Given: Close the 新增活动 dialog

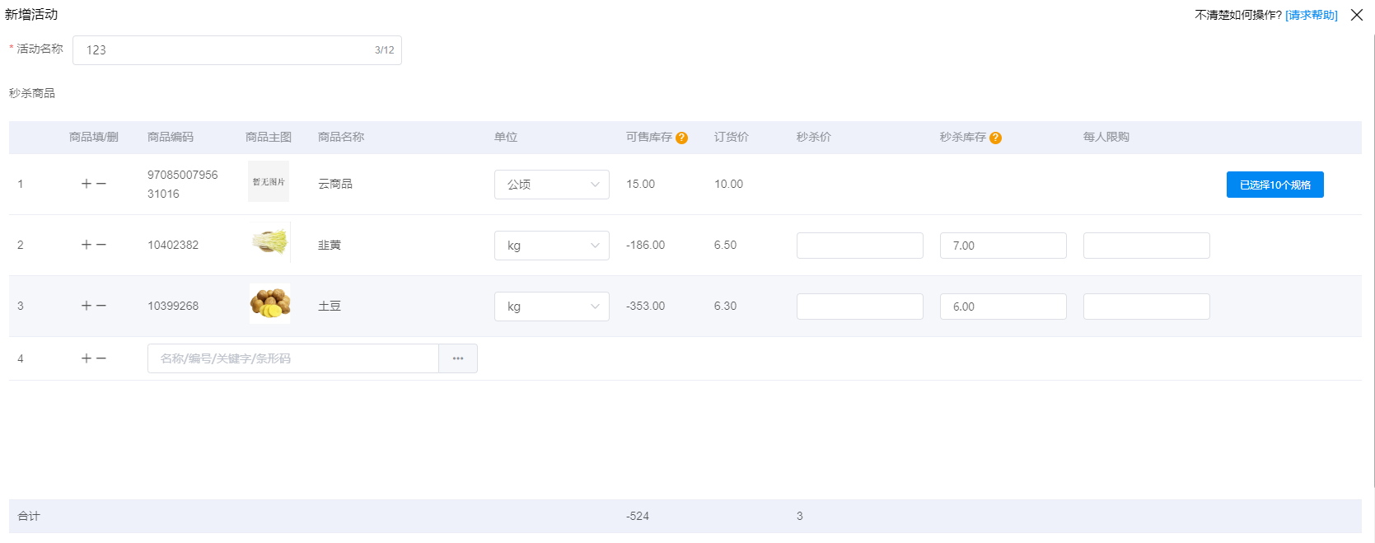Looking at the screenshot, I should 1357,15.
